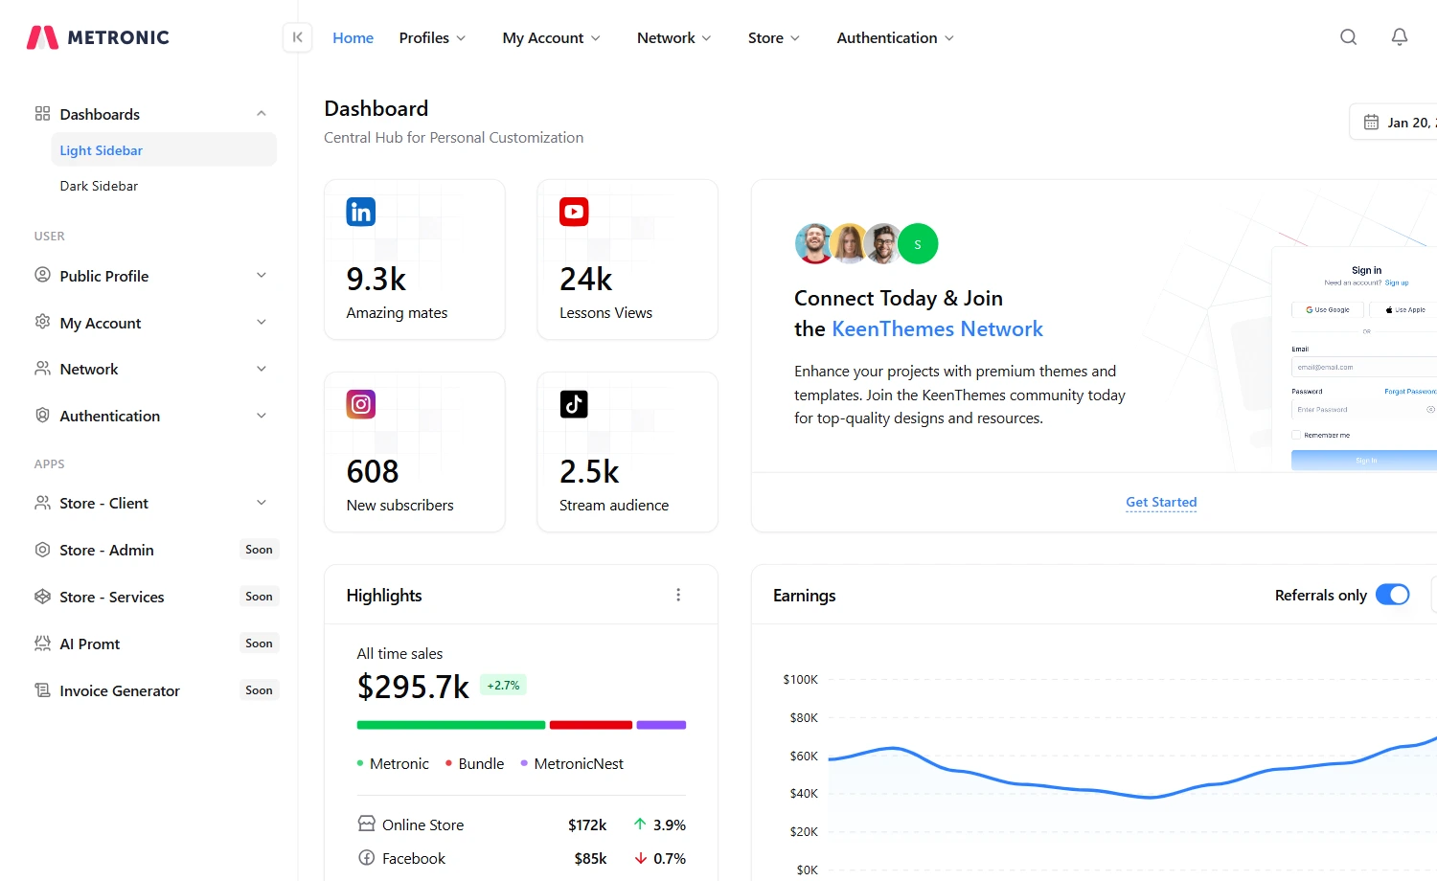The image size is (1437, 881).
Task: Click the +2.7% growth badge
Action: pyautogui.click(x=503, y=685)
